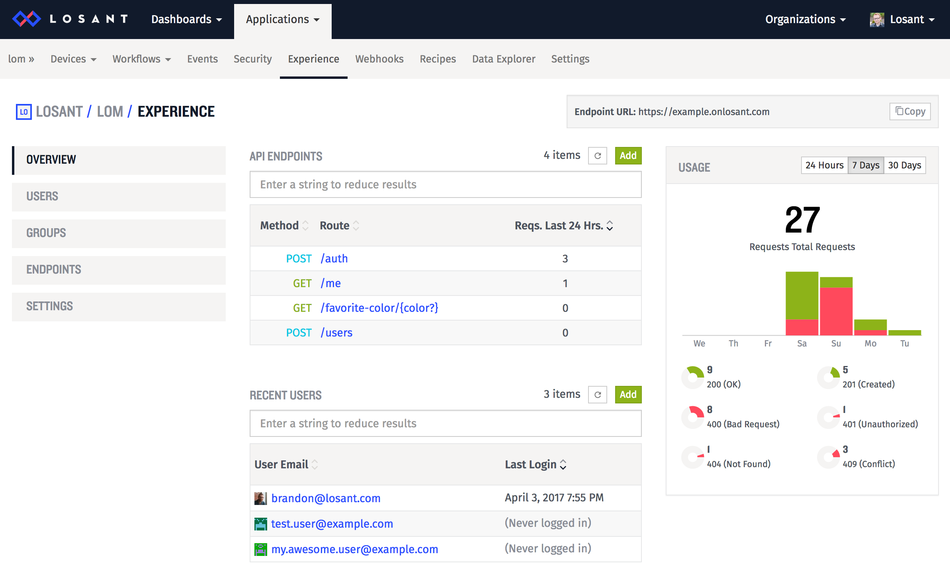The image size is (950, 587).
Task: Click the refresh icon for Recent Users
Action: point(597,395)
